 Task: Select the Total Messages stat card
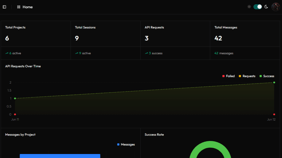[245, 40]
